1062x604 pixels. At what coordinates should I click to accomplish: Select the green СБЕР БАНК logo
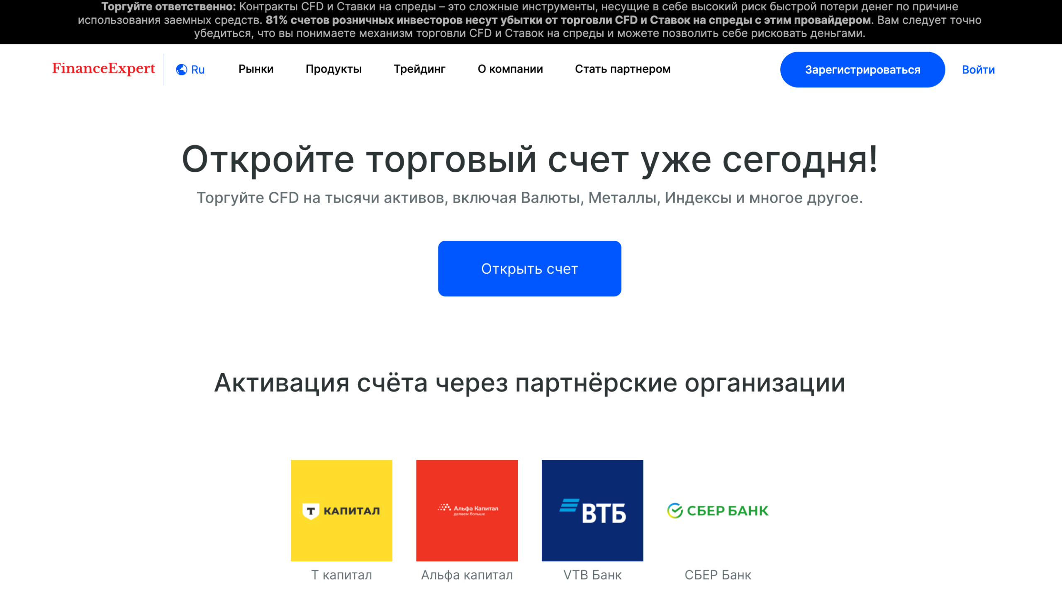pos(718,510)
